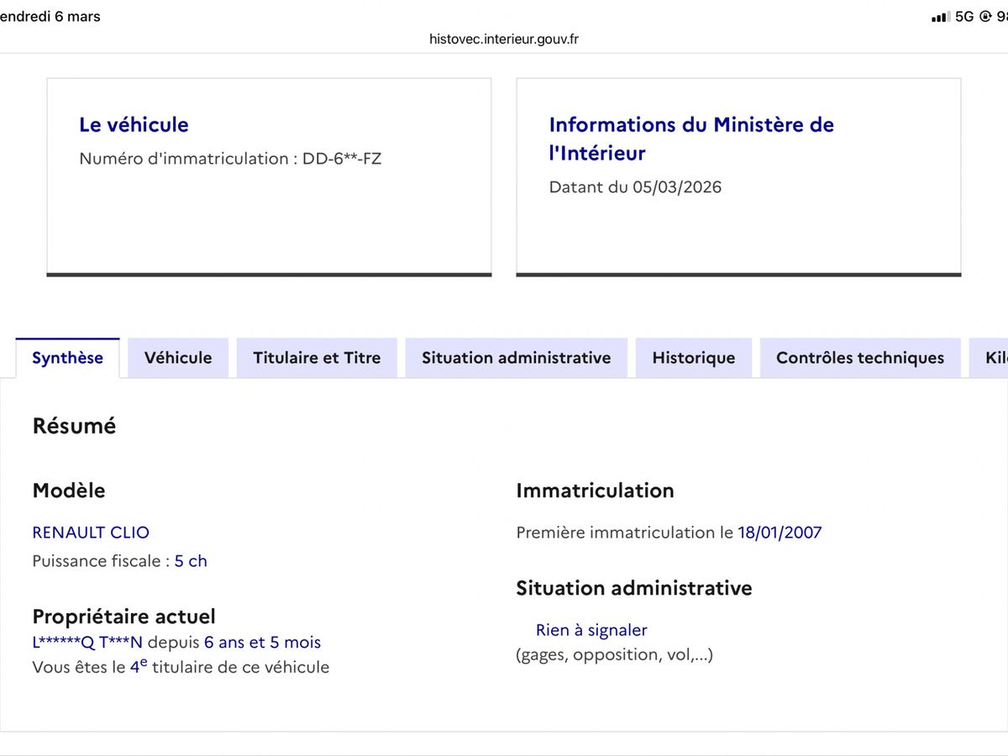
Task: Select the URL bar showing histovec.interieur.gouv.fr
Action: click(x=504, y=38)
